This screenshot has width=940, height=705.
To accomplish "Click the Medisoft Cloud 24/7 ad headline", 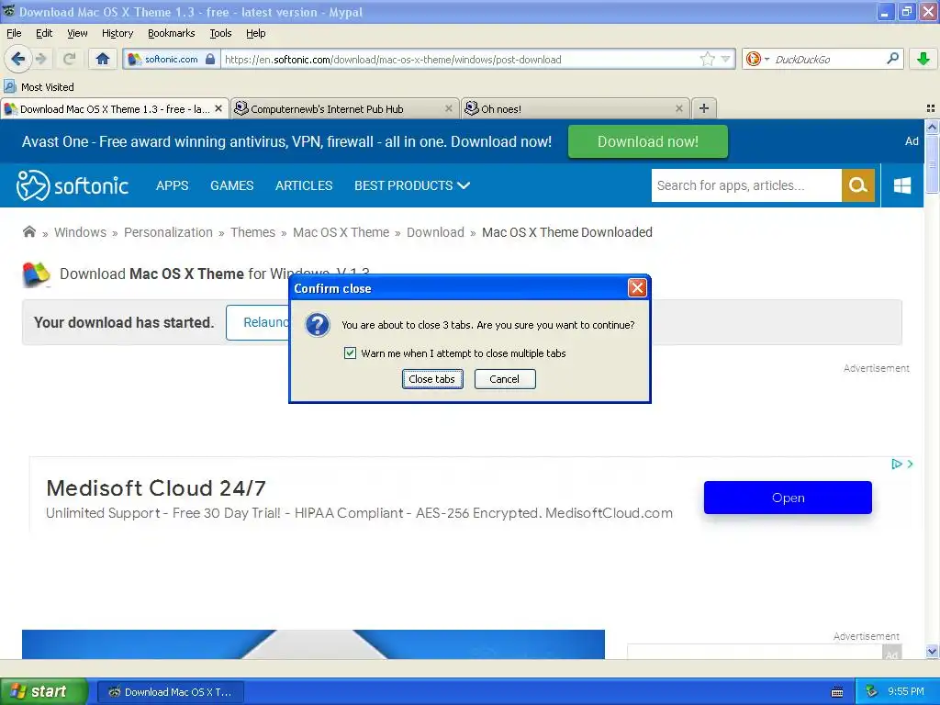I will [156, 488].
